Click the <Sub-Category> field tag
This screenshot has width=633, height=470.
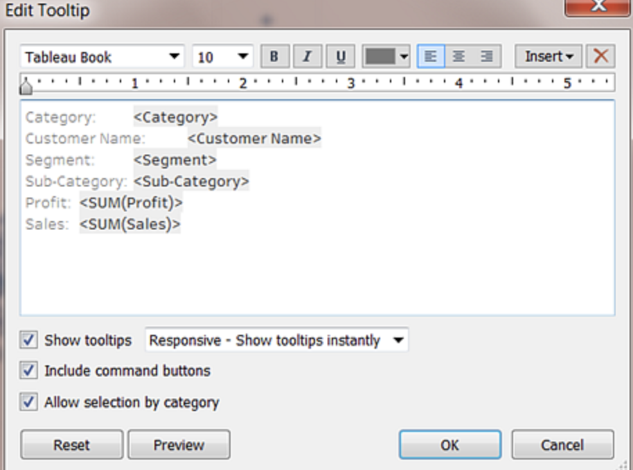coord(191,182)
